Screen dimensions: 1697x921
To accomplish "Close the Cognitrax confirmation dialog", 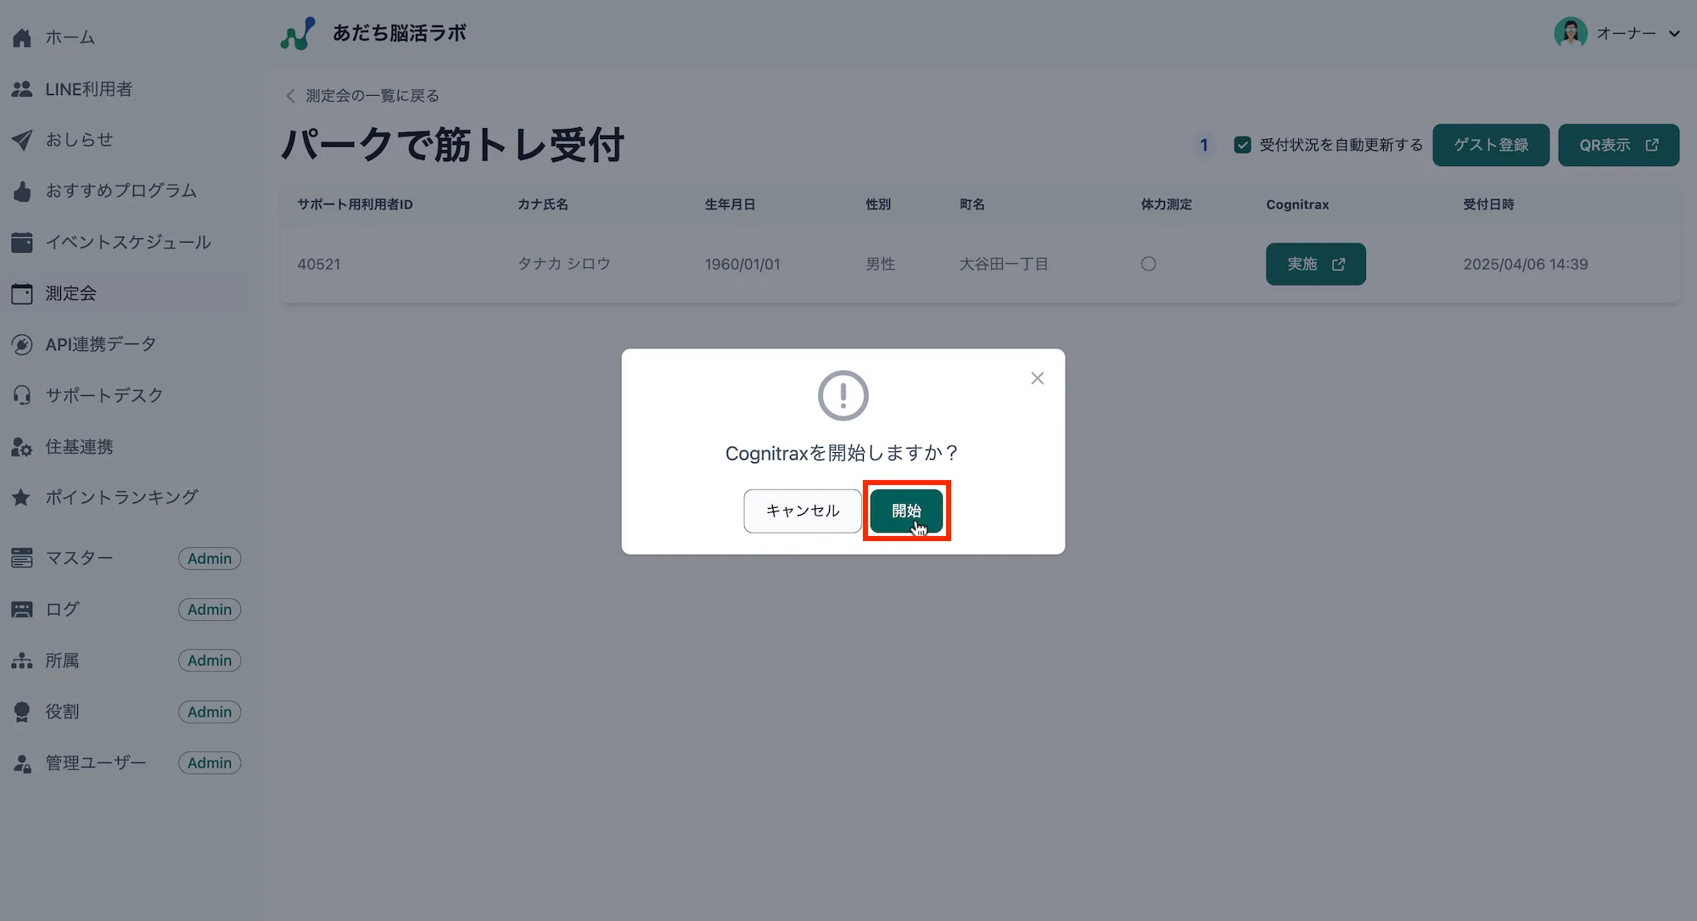I will pos(1037,377).
